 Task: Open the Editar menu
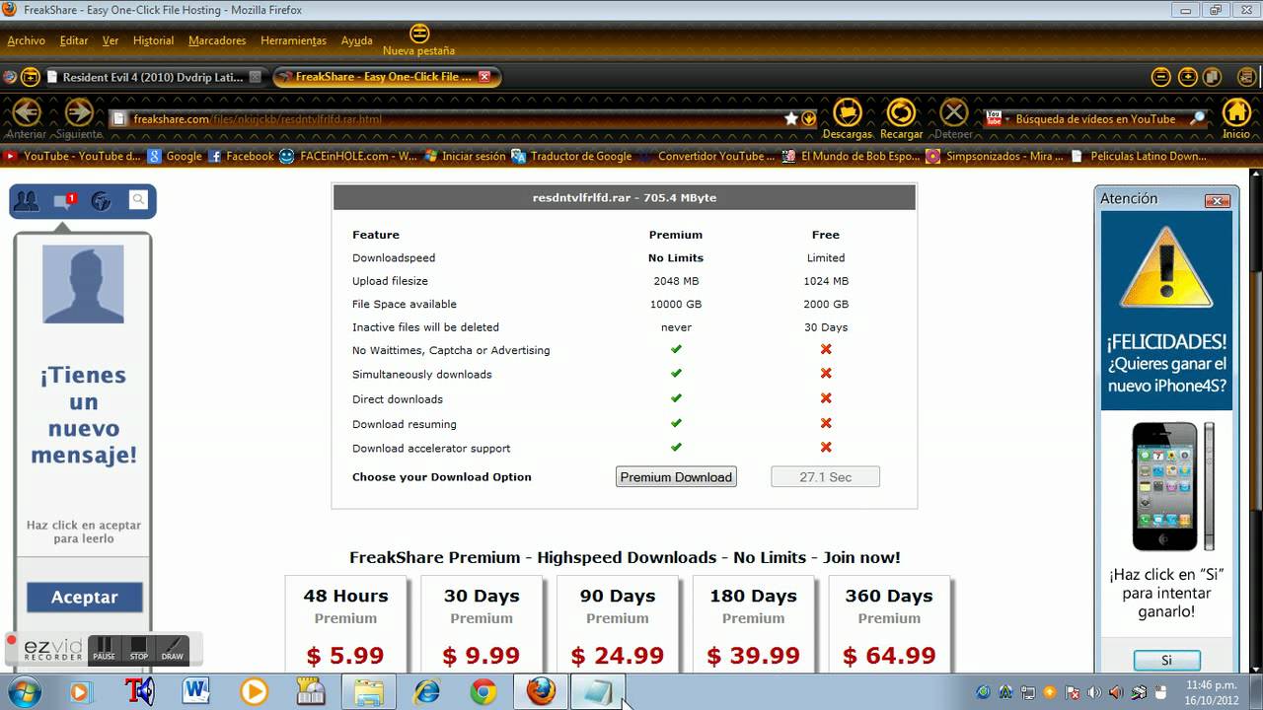point(74,40)
